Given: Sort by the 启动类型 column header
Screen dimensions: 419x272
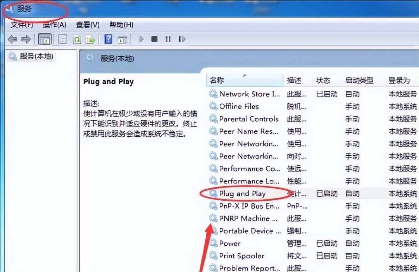Looking at the screenshot, I should tap(359, 80).
